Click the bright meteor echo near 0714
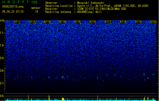The width and height of the screenshot is (159, 101). [63, 78]
